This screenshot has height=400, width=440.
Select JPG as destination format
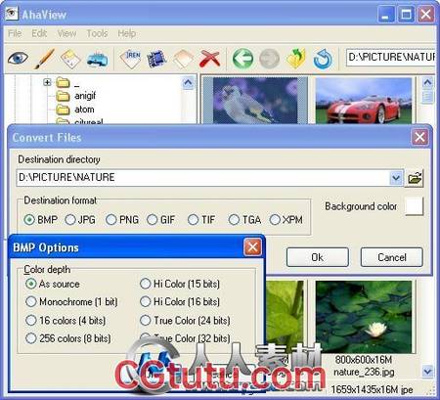tap(80, 220)
